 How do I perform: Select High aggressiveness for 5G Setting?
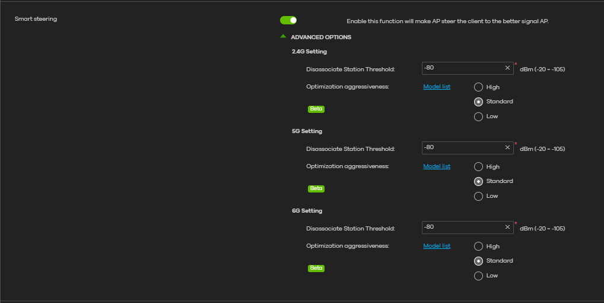click(478, 167)
